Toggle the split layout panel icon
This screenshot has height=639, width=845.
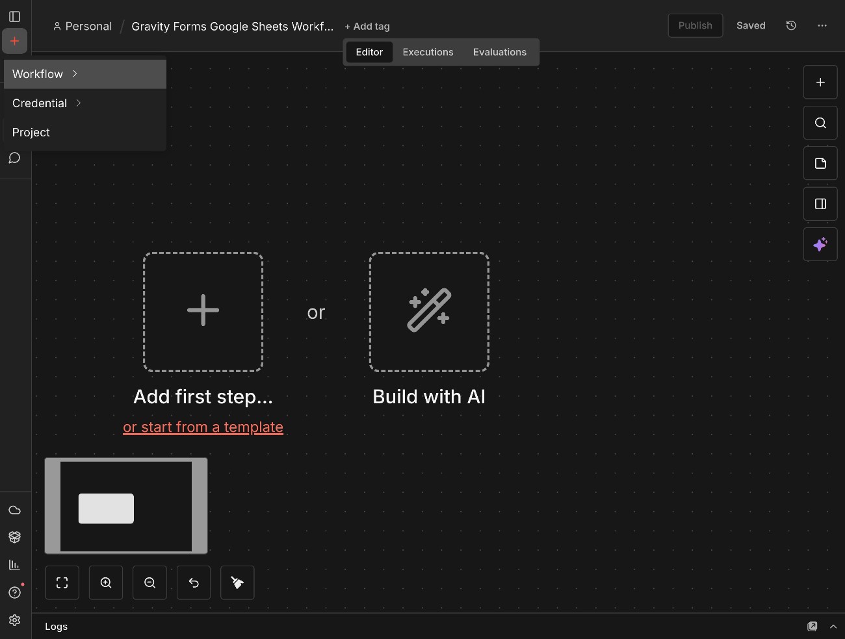(820, 204)
